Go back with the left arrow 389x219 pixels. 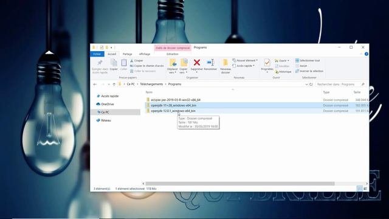tap(95, 85)
